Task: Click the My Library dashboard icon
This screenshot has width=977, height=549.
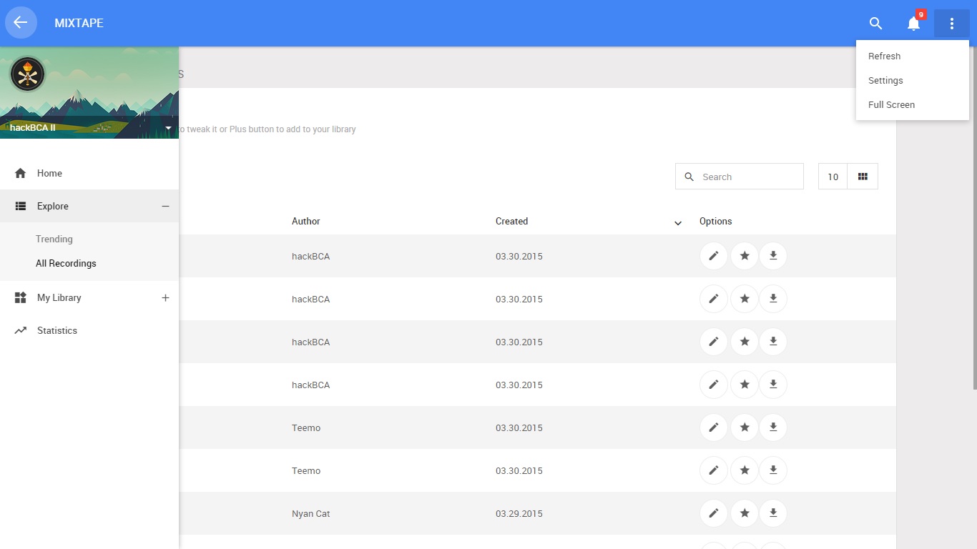Action: (21, 297)
